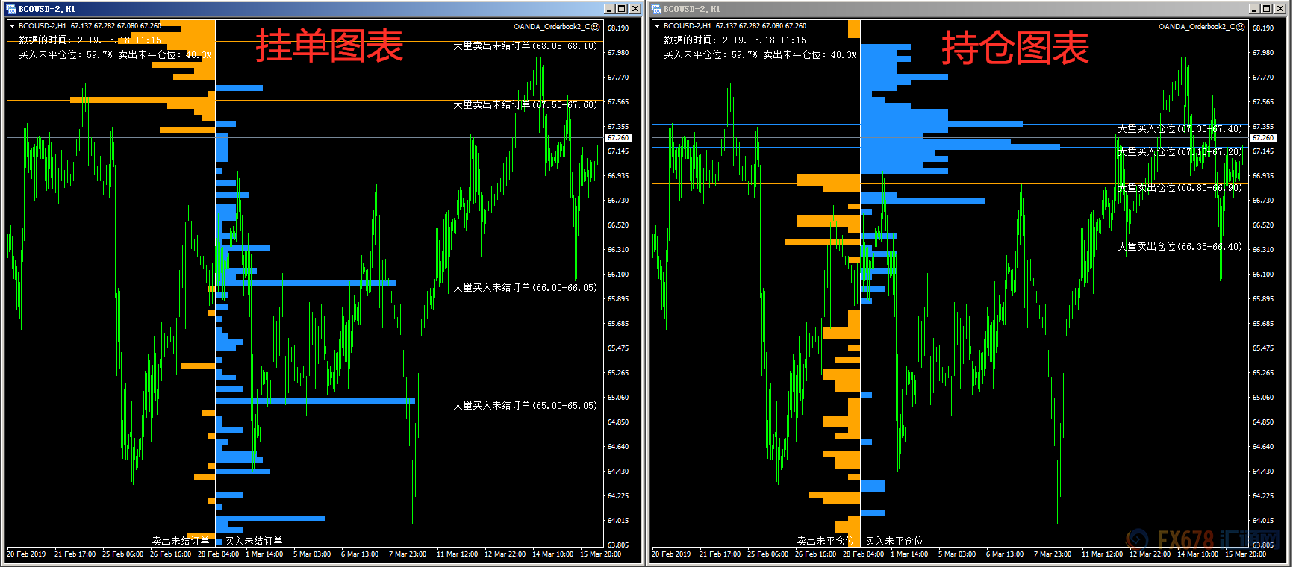Click the long blue buy-order bar at 66.00-66.05
Image resolution: width=1293 pixels, height=567 pixels.
point(305,283)
